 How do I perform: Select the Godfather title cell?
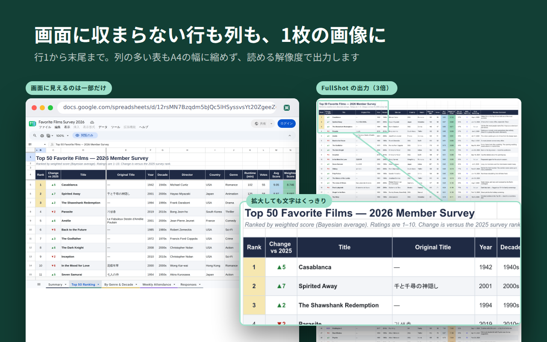83,239
